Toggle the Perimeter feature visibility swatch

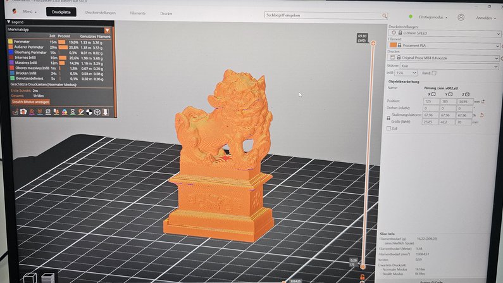click(x=10, y=42)
